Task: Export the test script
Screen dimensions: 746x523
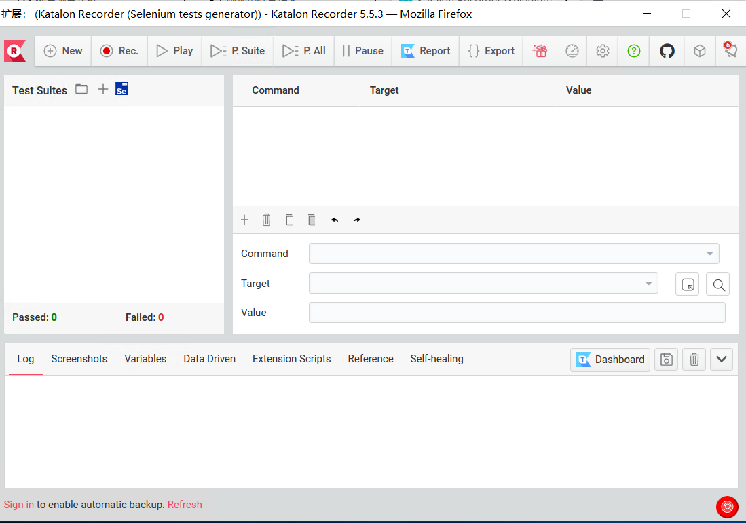Action: [491, 51]
